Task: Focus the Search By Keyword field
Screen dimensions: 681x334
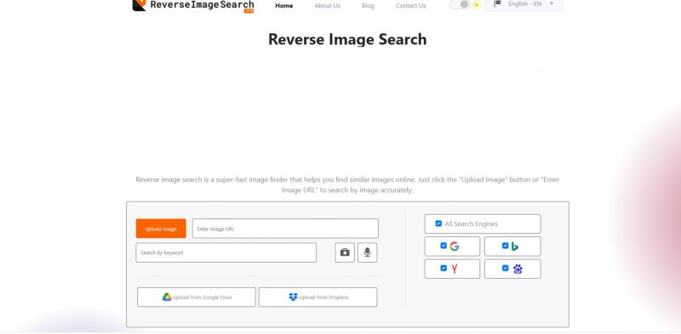Action: [226, 252]
